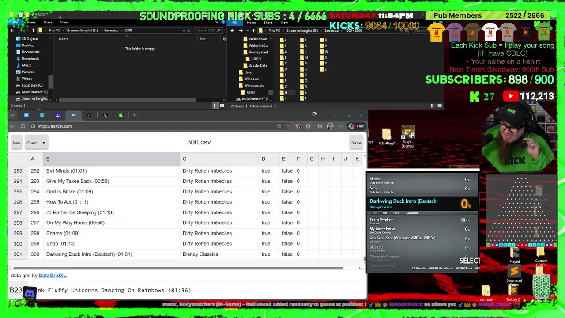Open the Download desktop icon
565x318 pixels.
pyautogui.click(x=514, y=275)
